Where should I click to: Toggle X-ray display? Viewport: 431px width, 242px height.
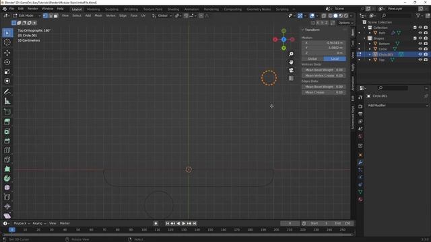tap(324, 15)
